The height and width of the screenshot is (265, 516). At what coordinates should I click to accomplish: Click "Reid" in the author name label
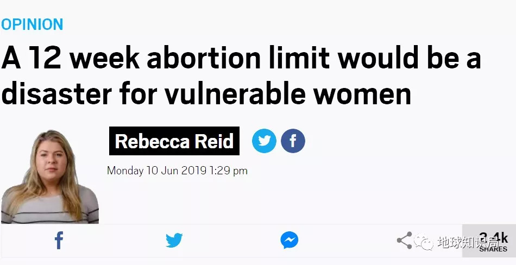(x=213, y=142)
